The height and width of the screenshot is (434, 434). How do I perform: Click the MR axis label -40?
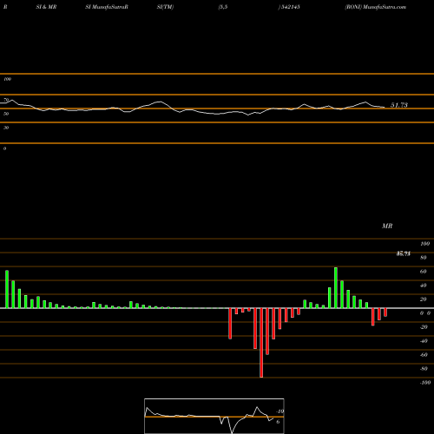(x=424, y=341)
